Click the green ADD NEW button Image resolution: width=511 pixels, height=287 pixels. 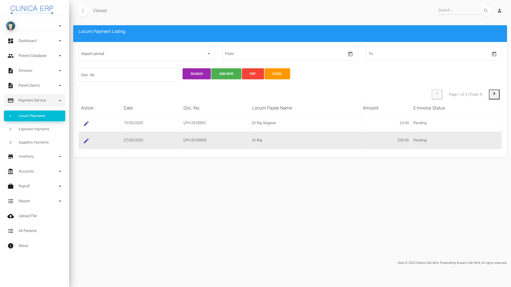click(x=226, y=74)
